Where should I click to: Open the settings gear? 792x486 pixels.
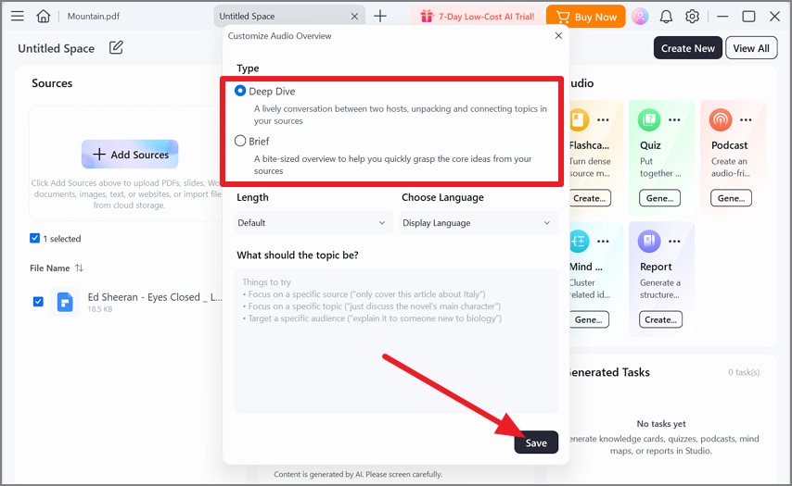click(x=692, y=17)
